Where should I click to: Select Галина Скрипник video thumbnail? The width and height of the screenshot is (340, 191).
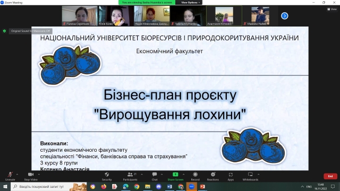[80, 16]
